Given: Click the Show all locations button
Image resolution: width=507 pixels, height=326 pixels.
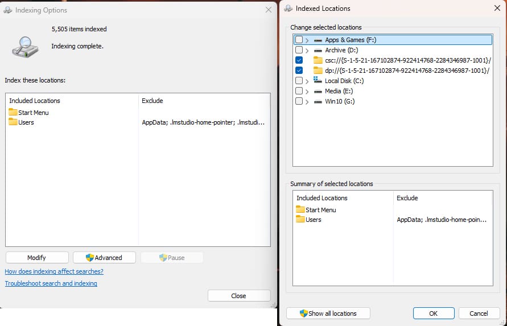Looking at the screenshot, I should (x=328, y=313).
